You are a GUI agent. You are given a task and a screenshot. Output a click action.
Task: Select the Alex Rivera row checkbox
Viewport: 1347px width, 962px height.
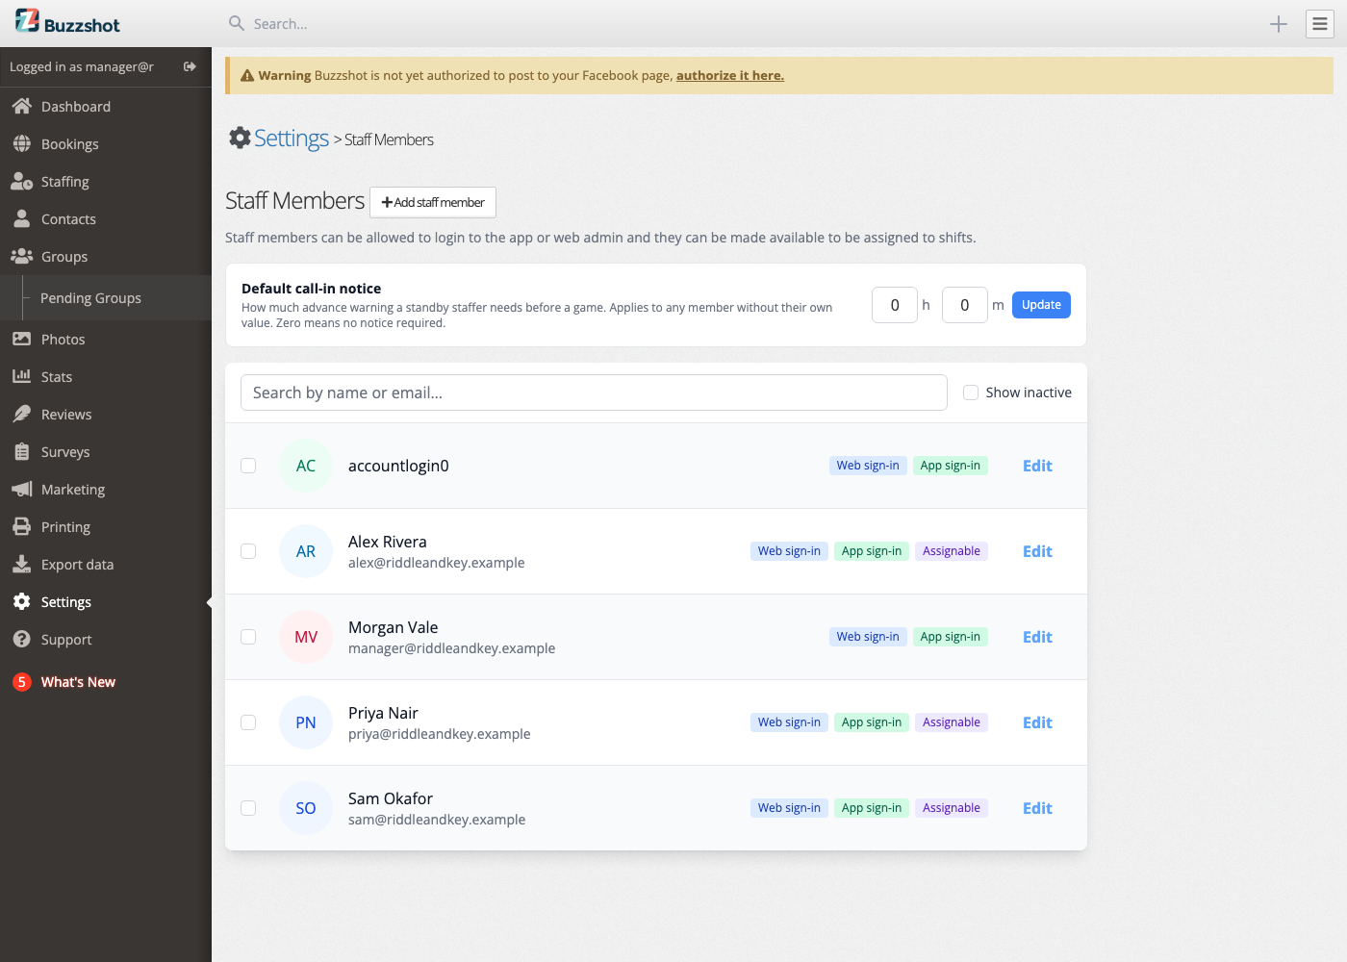(x=248, y=551)
